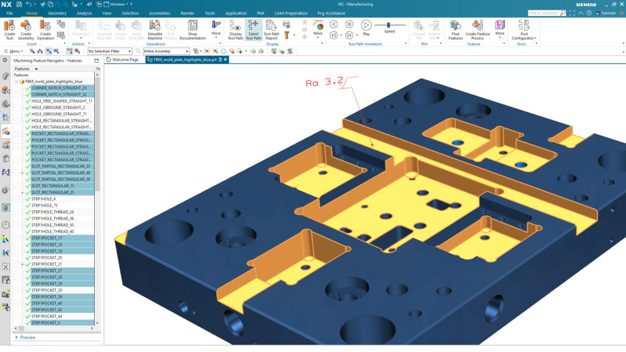Sort by the Features column header
This screenshot has height=352, width=626.
click(x=54, y=68)
